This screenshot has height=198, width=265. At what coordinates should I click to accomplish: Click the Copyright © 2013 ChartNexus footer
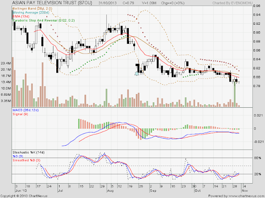coord(24,196)
